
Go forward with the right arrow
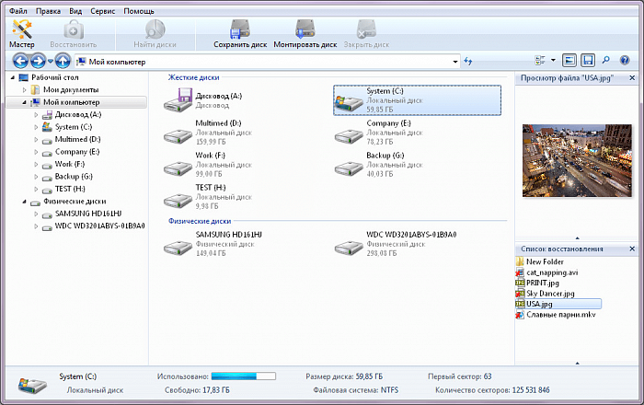[x=38, y=61]
